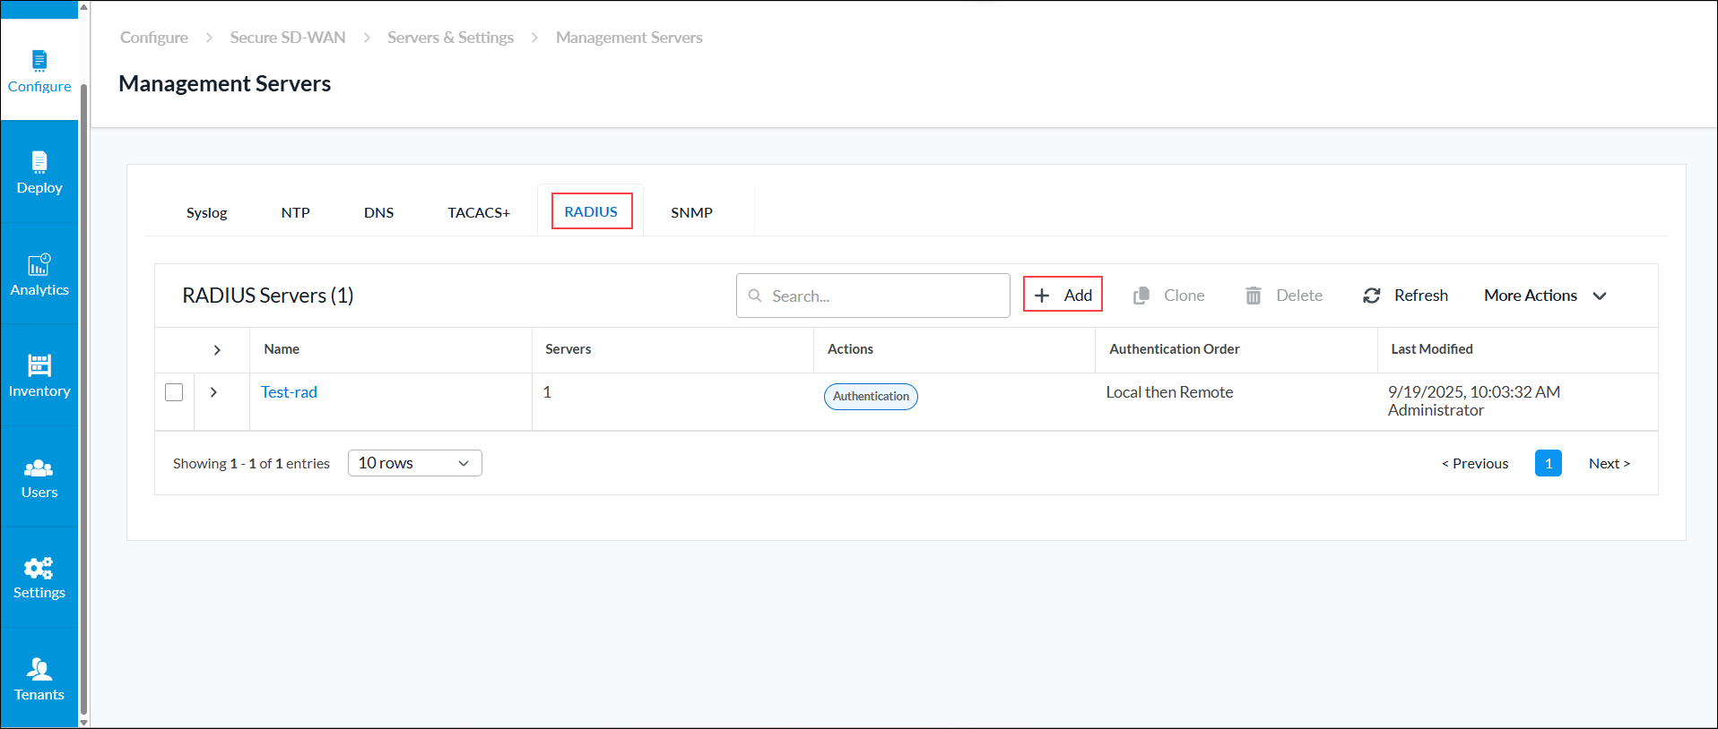Open the Users sidebar section
Viewport: 1718px width, 729px height.
click(39, 477)
